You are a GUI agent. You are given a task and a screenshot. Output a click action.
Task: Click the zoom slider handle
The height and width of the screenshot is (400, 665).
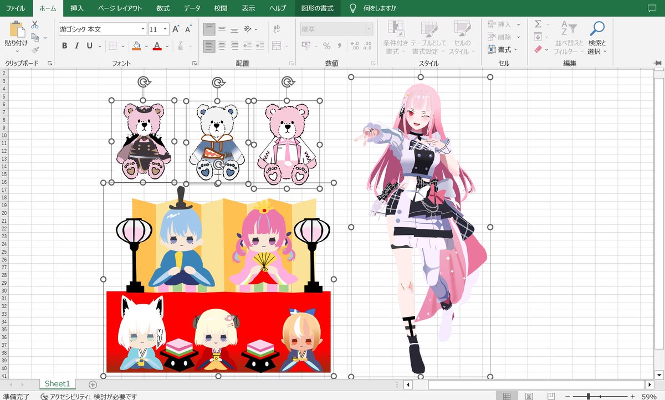coord(588,396)
